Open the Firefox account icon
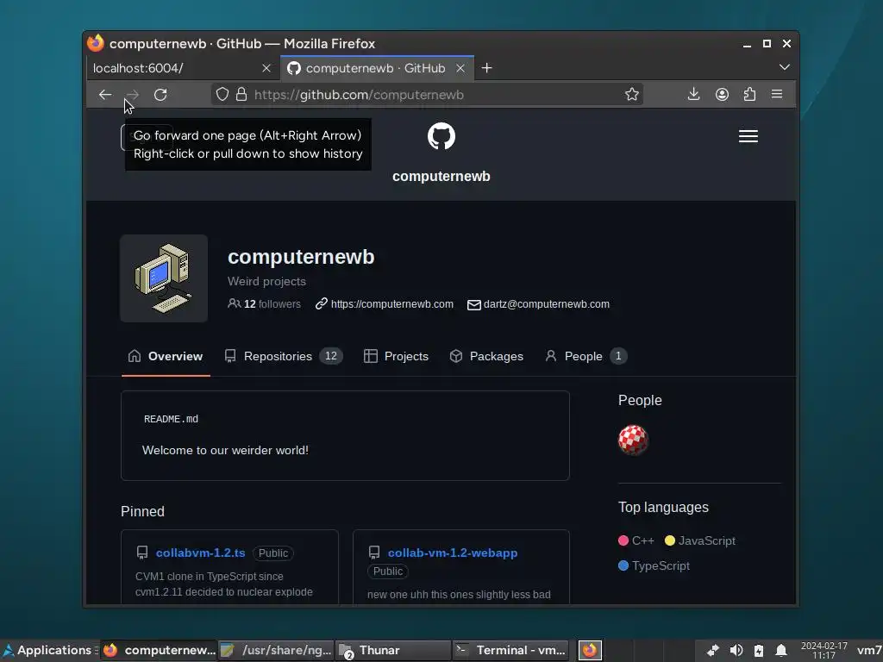This screenshot has width=883, height=662. 722,94
